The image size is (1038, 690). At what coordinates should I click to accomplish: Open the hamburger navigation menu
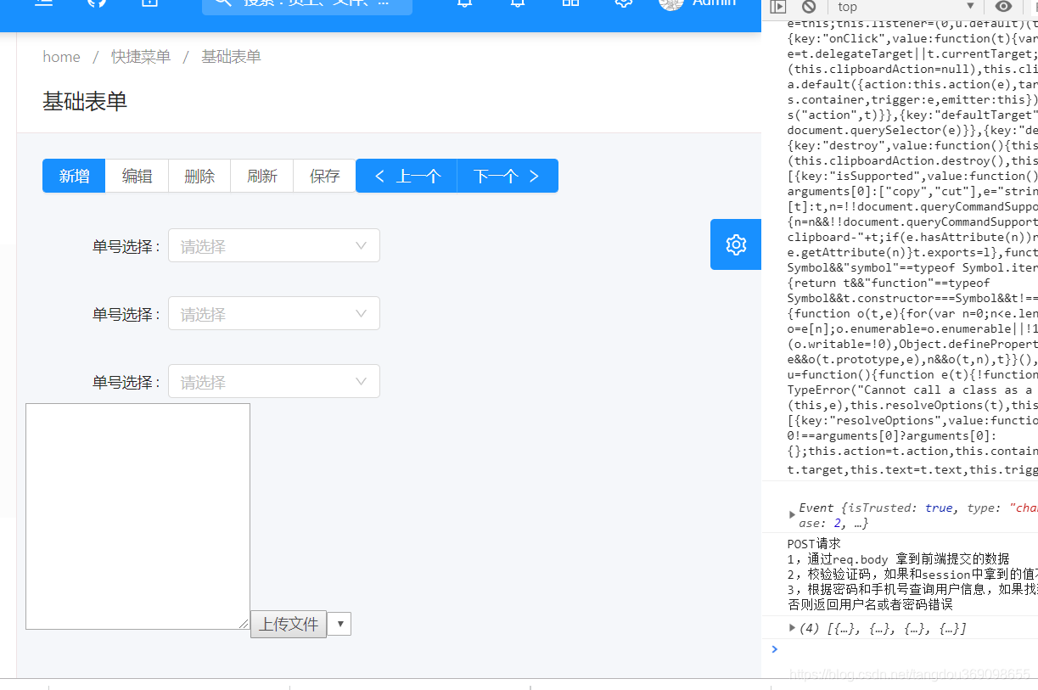[x=43, y=3]
